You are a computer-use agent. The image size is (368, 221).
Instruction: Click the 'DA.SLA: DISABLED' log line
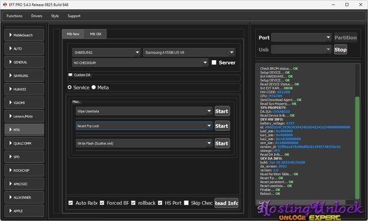pos(275,111)
